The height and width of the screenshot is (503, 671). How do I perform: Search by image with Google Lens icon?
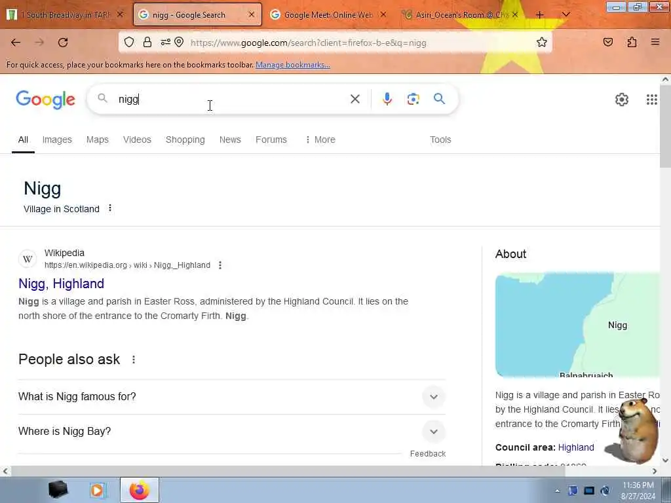click(413, 100)
